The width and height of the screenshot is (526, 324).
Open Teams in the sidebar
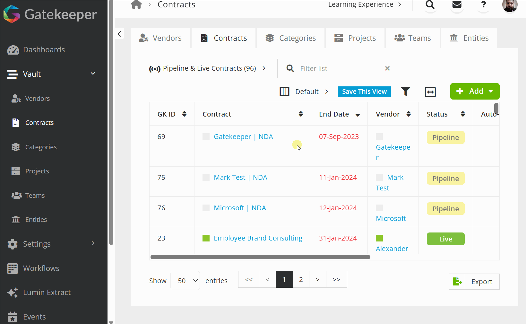(28, 196)
